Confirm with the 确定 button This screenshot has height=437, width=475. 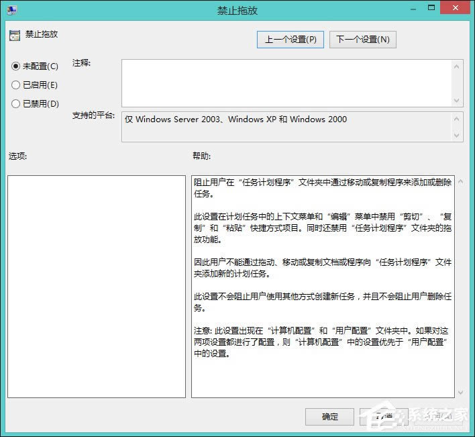click(x=329, y=417)
